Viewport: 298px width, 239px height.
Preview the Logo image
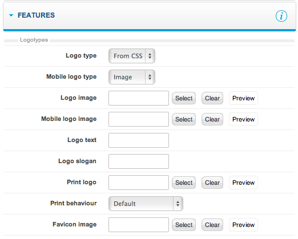(x=243, y=98)
